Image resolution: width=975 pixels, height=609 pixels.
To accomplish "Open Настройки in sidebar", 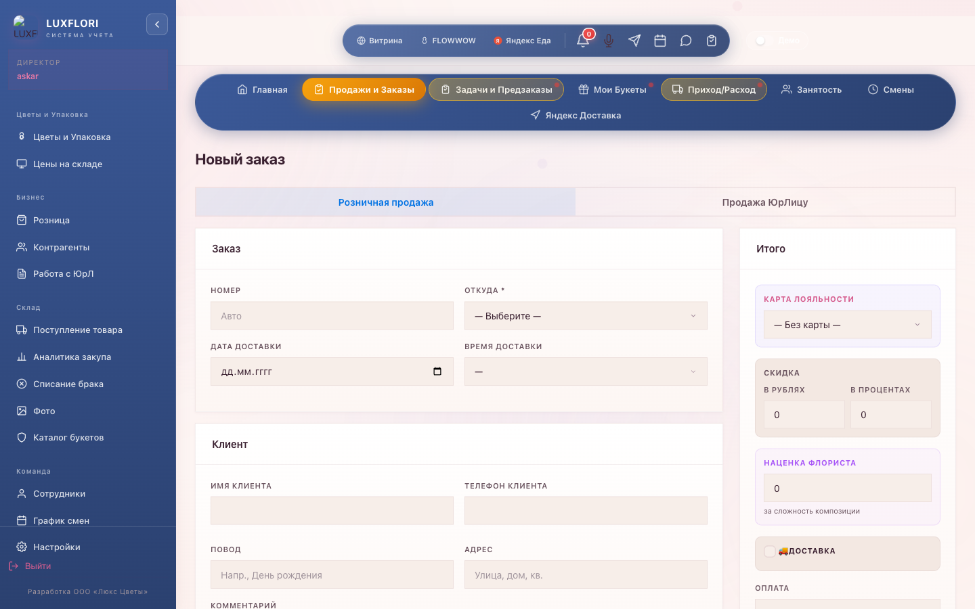I will (88, 547).
